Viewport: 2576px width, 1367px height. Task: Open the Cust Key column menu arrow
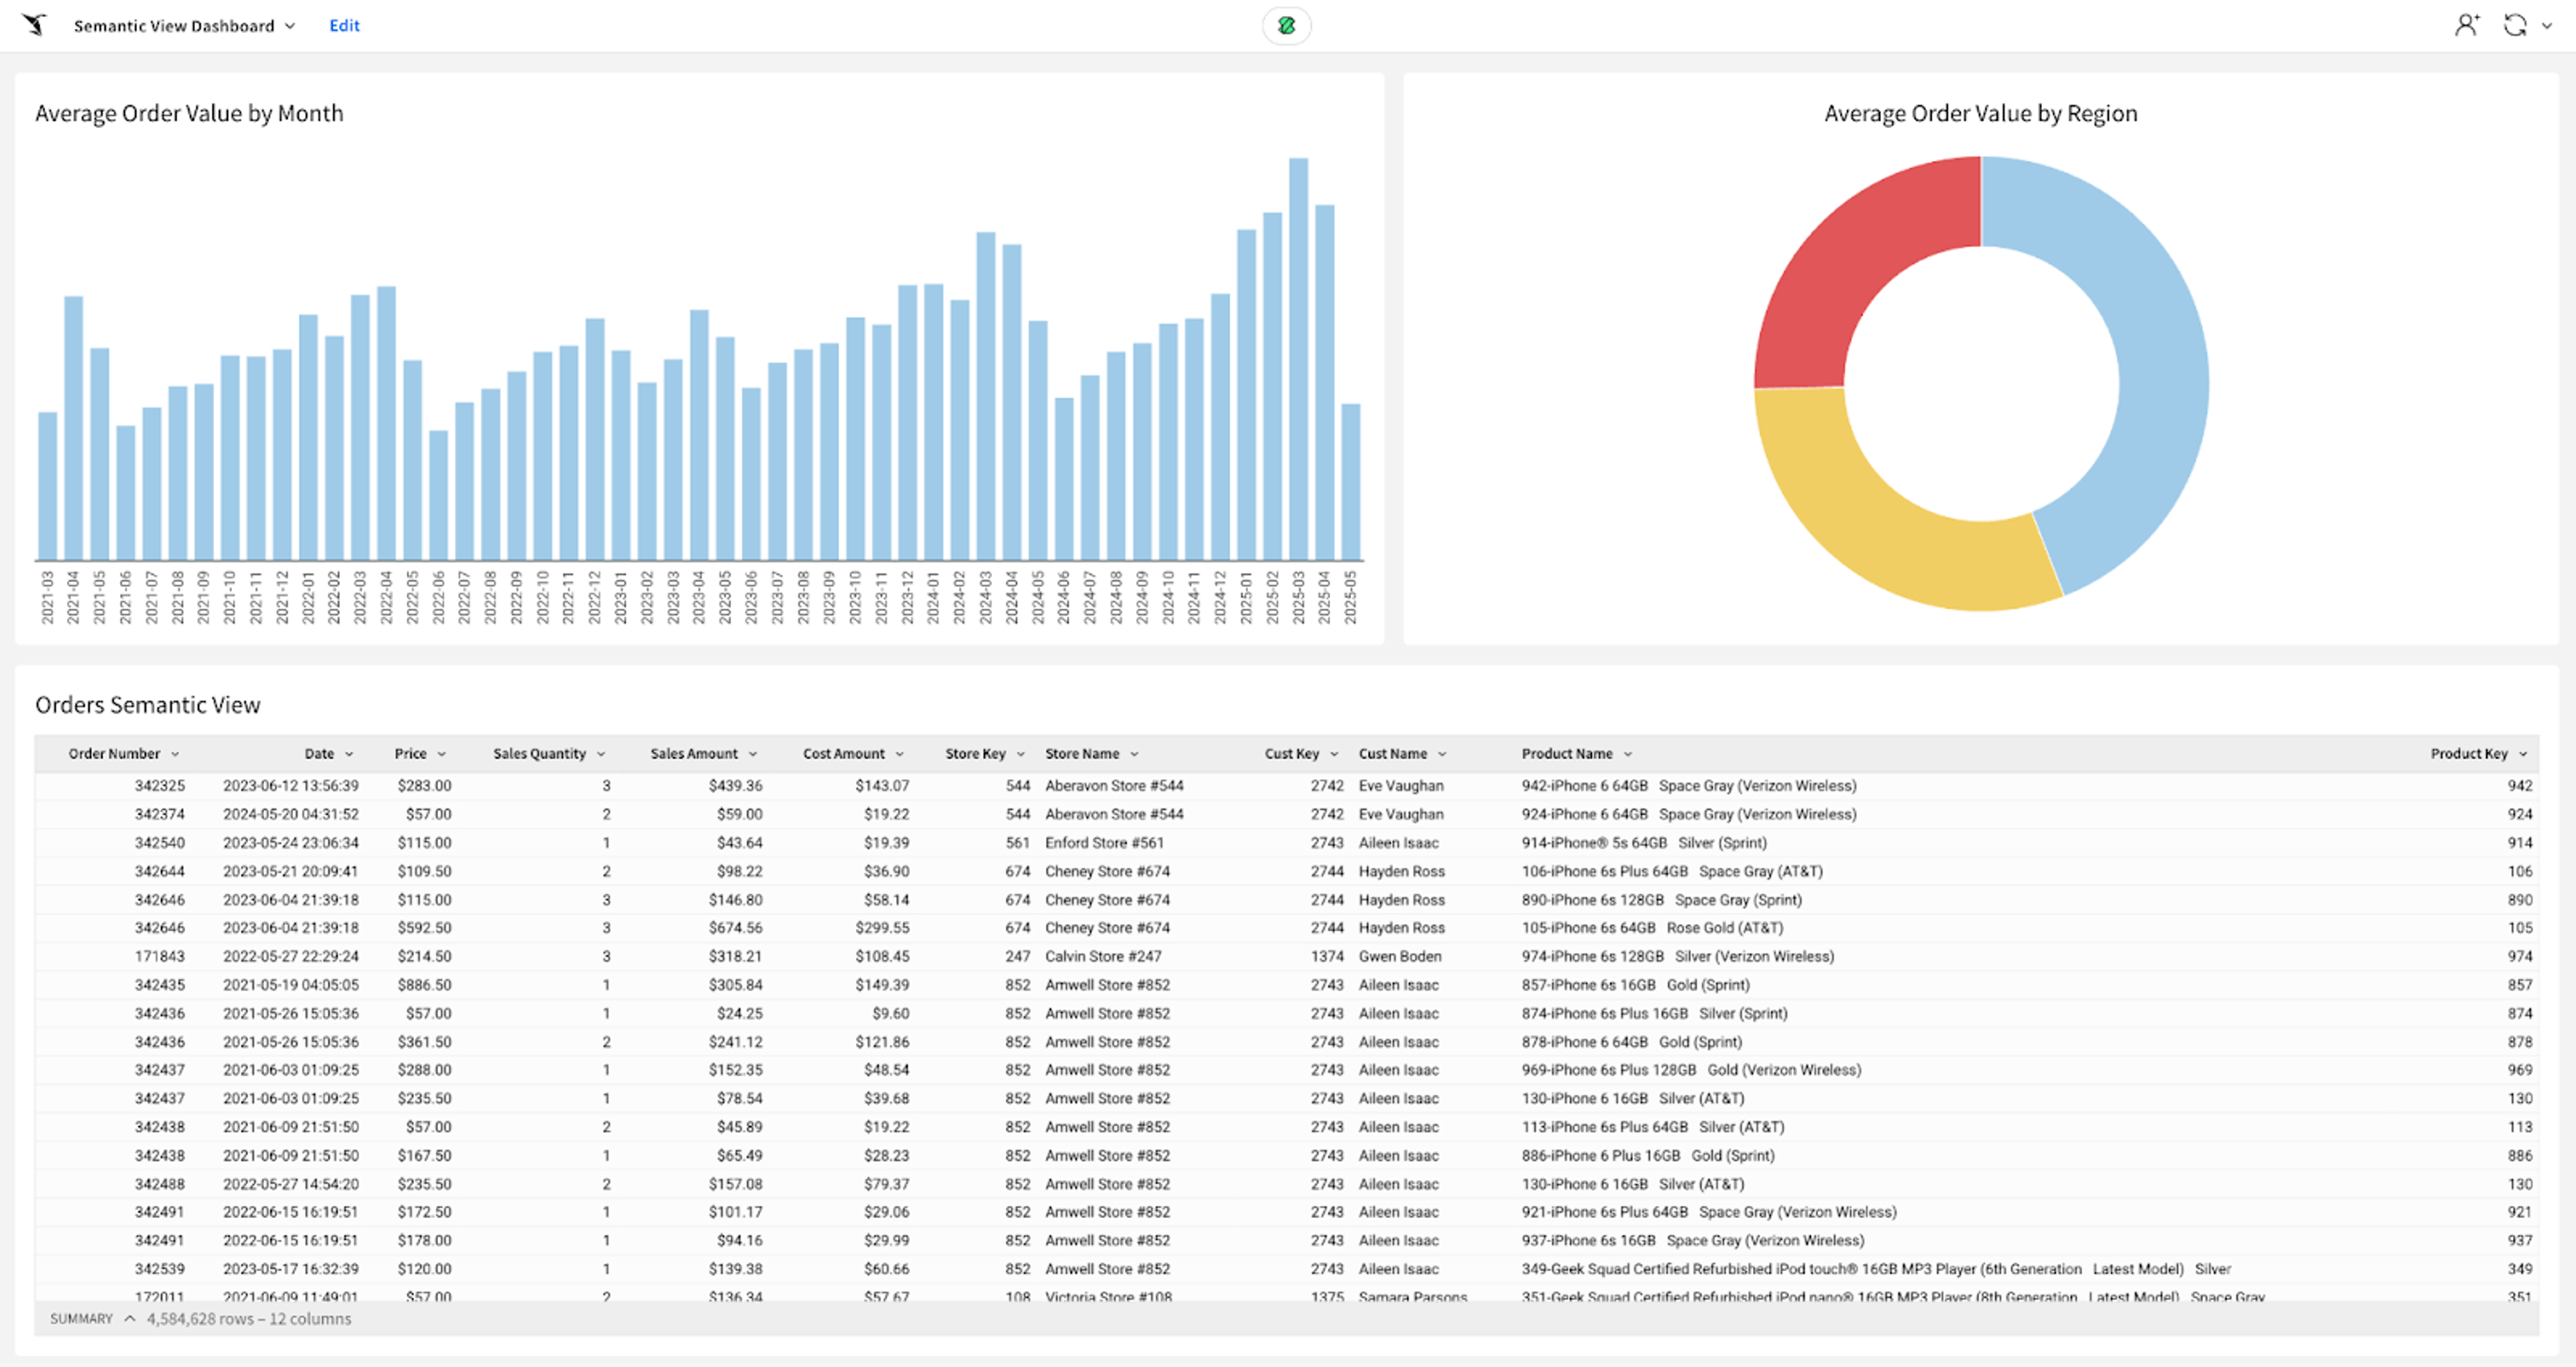pos(1333,754)
